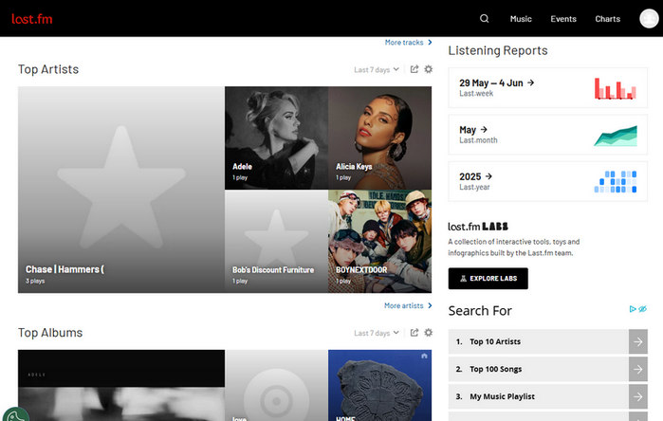Open the Adele album cover
Viewport: 663px width, 421px height.
(120, 385)
